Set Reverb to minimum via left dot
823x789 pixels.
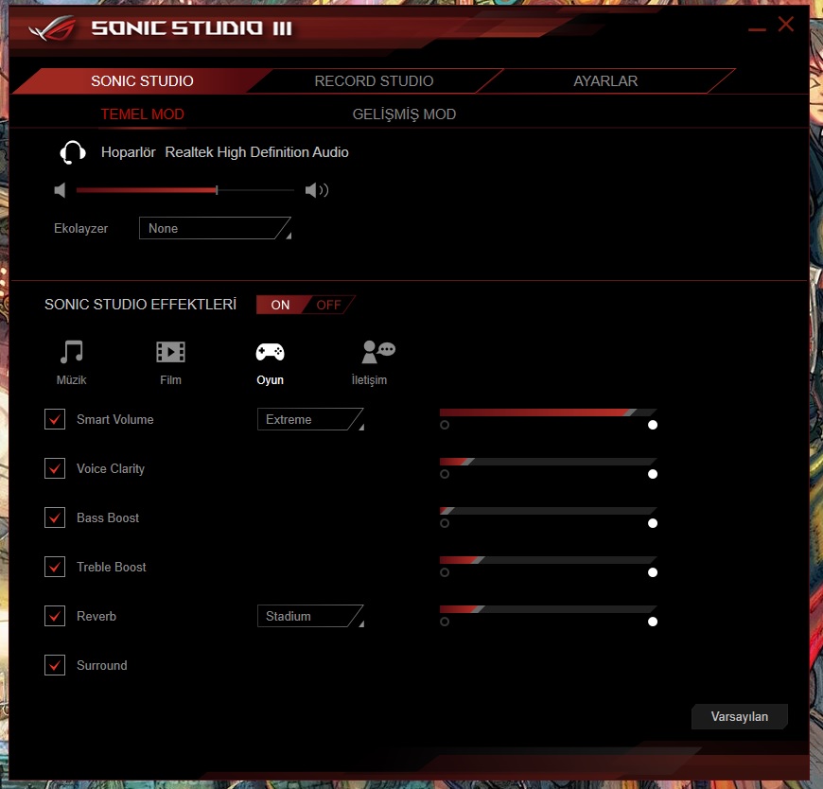(x=445, y=622)
